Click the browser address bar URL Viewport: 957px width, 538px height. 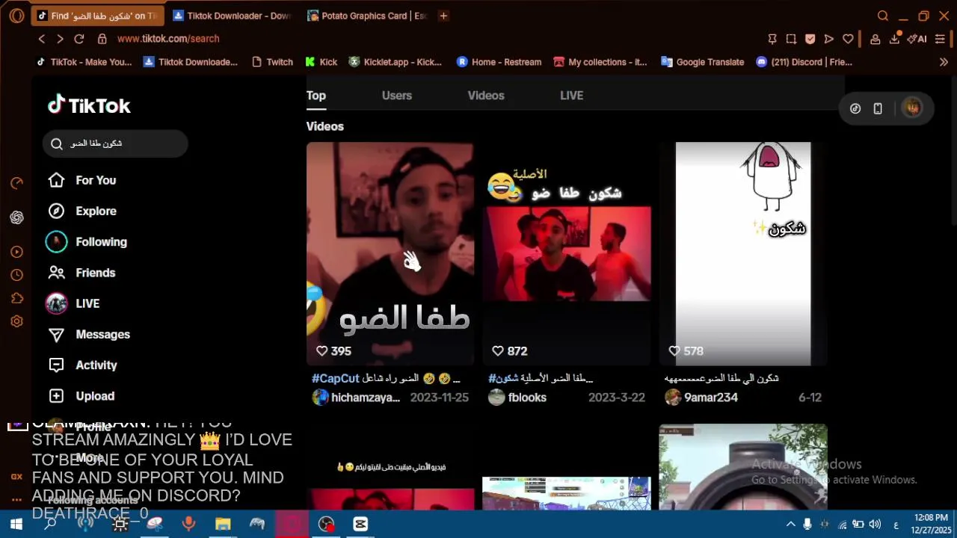(168, 39)
